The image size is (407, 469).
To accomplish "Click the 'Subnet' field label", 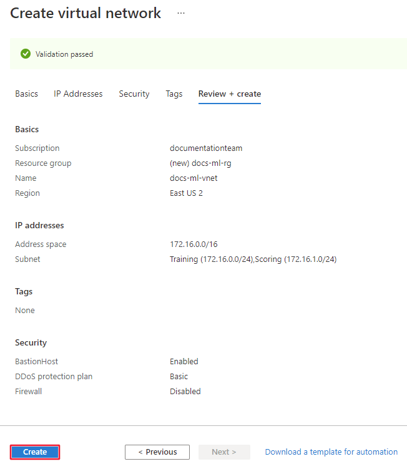I will click(27, 259).
